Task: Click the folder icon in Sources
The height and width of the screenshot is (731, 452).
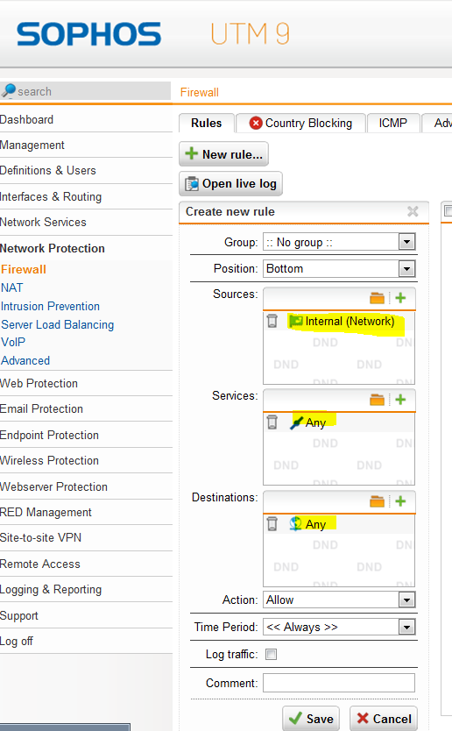Action: tap(377, 298)
